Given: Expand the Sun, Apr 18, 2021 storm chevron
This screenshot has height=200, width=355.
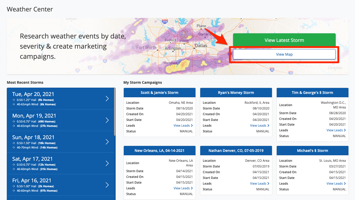Looking at the screenshot, I should [107, 142].
